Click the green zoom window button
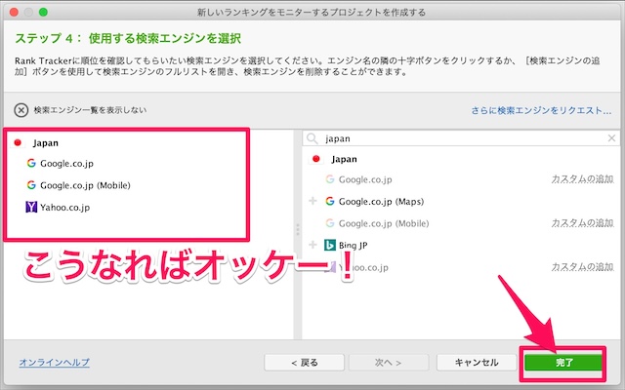625x390 pixels. coord(43,12)
